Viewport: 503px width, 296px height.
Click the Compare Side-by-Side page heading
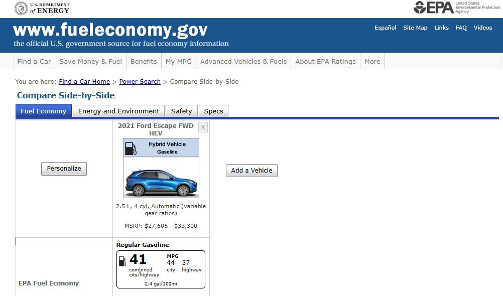coord(66,95)
